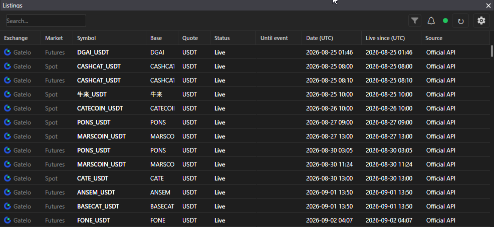Select 牛来_USDT symbol cell
Image resolution: width=494 pixels, height=227 pixels.
pos(92,94)
